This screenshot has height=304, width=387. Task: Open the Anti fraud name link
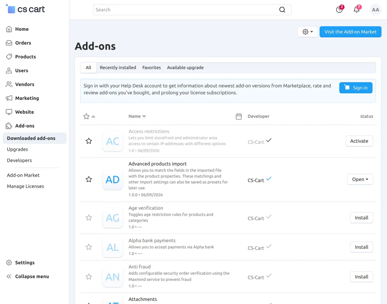tap(140, 267)
